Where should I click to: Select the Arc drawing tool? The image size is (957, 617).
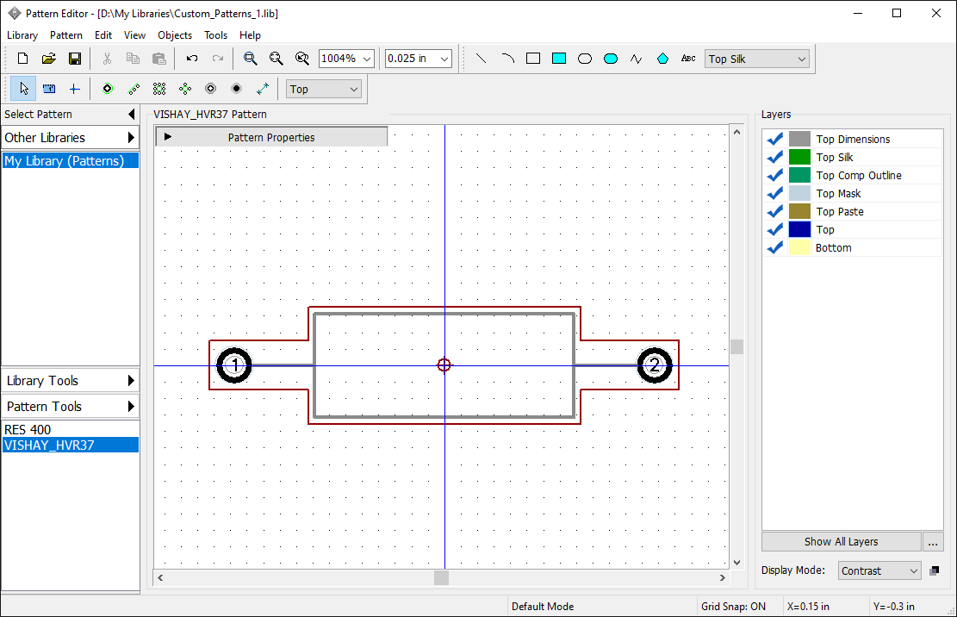point(507,59)
